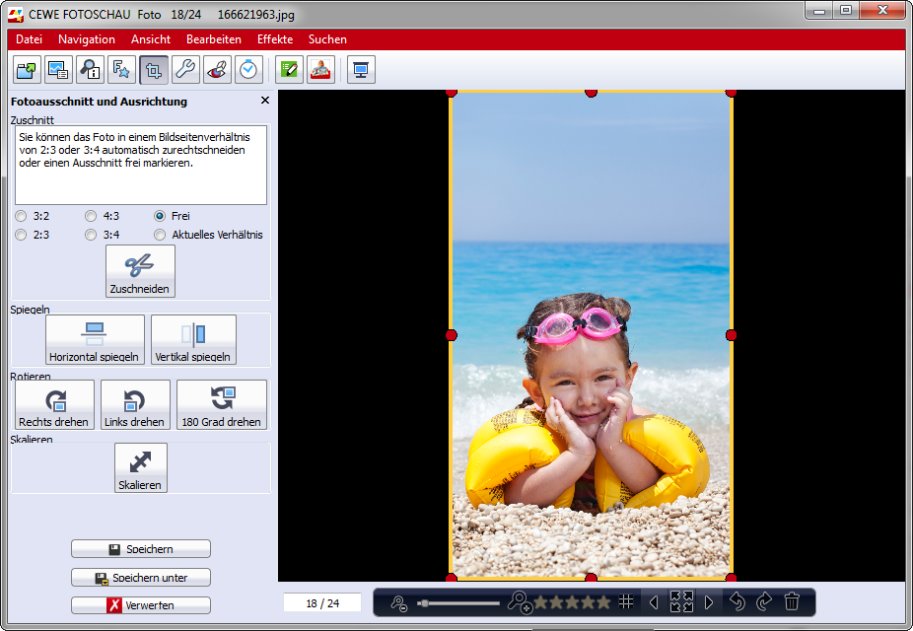The width and height of the screenshot is (913, 631).
Task: Click the red-eye correction icon
Action: pyautogui.click(x=217, y=70)
